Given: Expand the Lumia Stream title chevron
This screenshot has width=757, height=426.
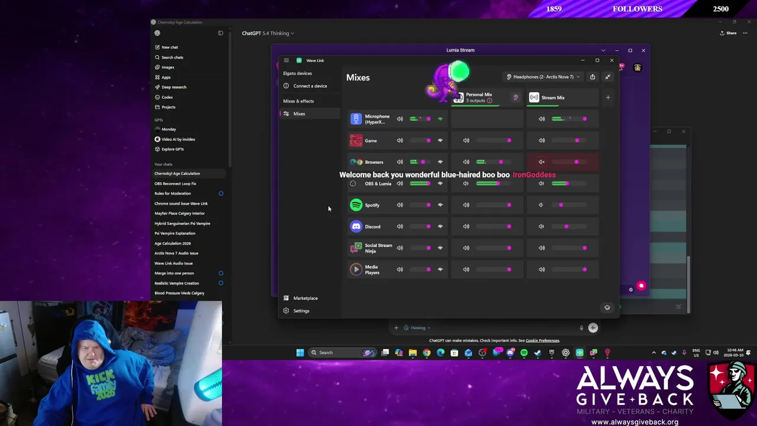Looking at the screenshot, I should 603,50.
